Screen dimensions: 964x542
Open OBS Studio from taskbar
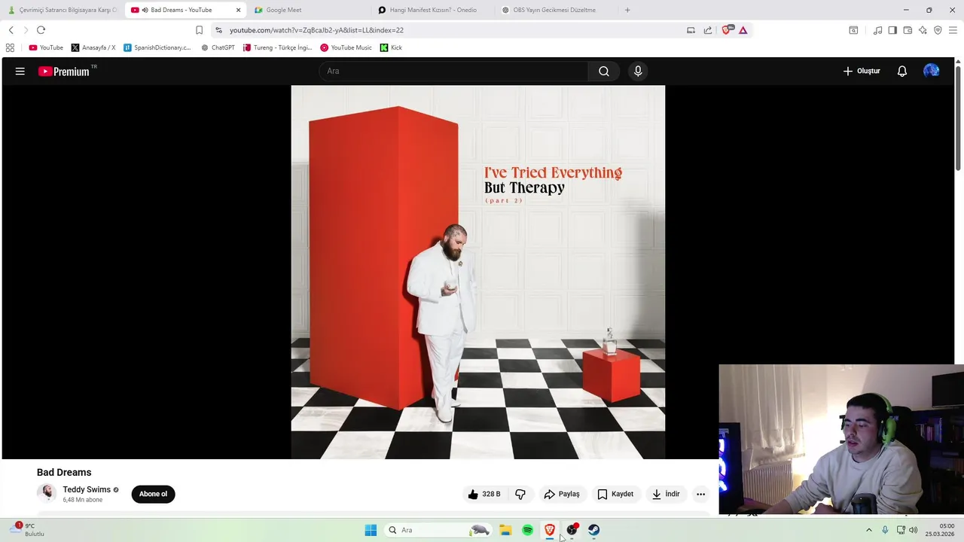point(572,530)
